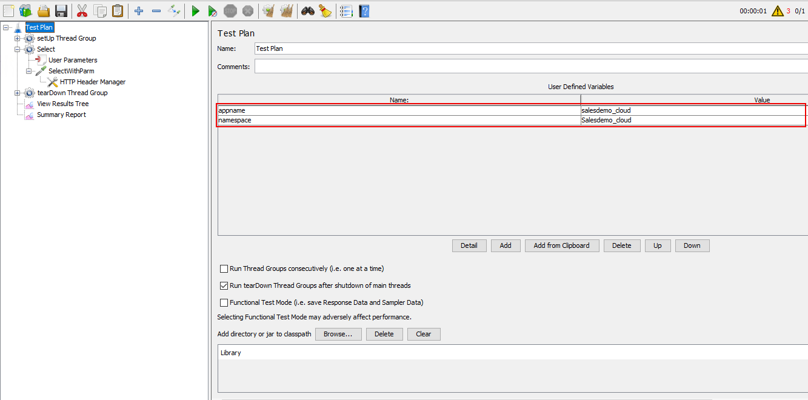Collapse the SelectWithParm tree node
The width and height of the screenshot is (808, 400).
(x=29, y=71)
